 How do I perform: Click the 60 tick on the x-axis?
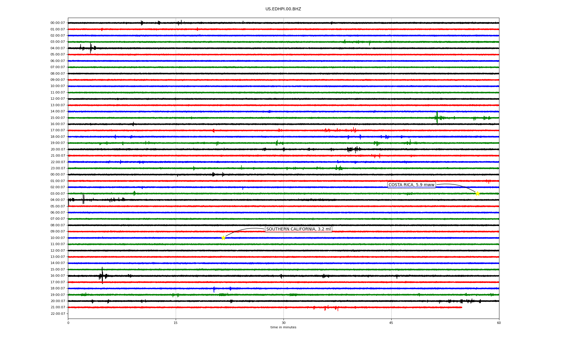pos(499,323)
